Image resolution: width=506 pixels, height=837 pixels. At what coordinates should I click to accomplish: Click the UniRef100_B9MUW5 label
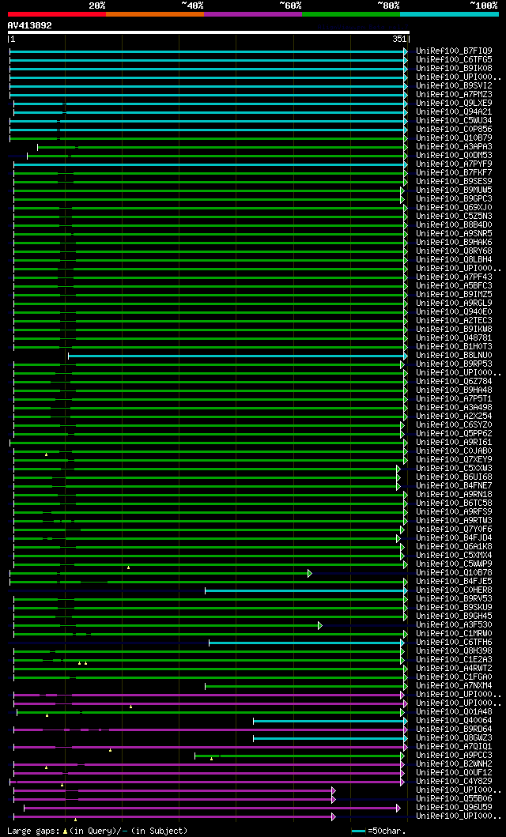click(455, 190)
